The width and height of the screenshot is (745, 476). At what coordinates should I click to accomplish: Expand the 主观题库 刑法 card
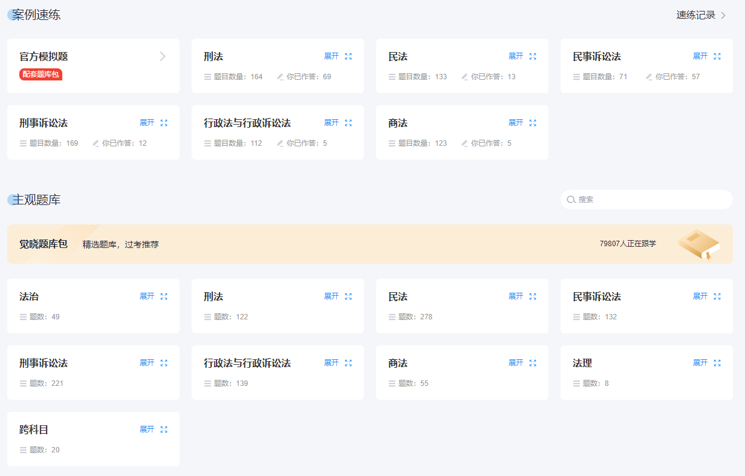click(x=331, y=296)
